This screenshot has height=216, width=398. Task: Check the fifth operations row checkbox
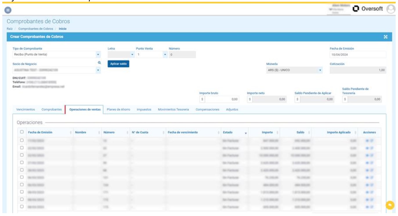point(22,170)
